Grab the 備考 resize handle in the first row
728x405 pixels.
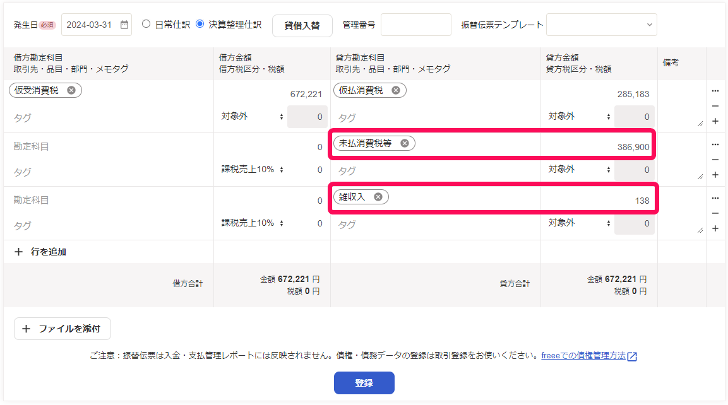700,124
